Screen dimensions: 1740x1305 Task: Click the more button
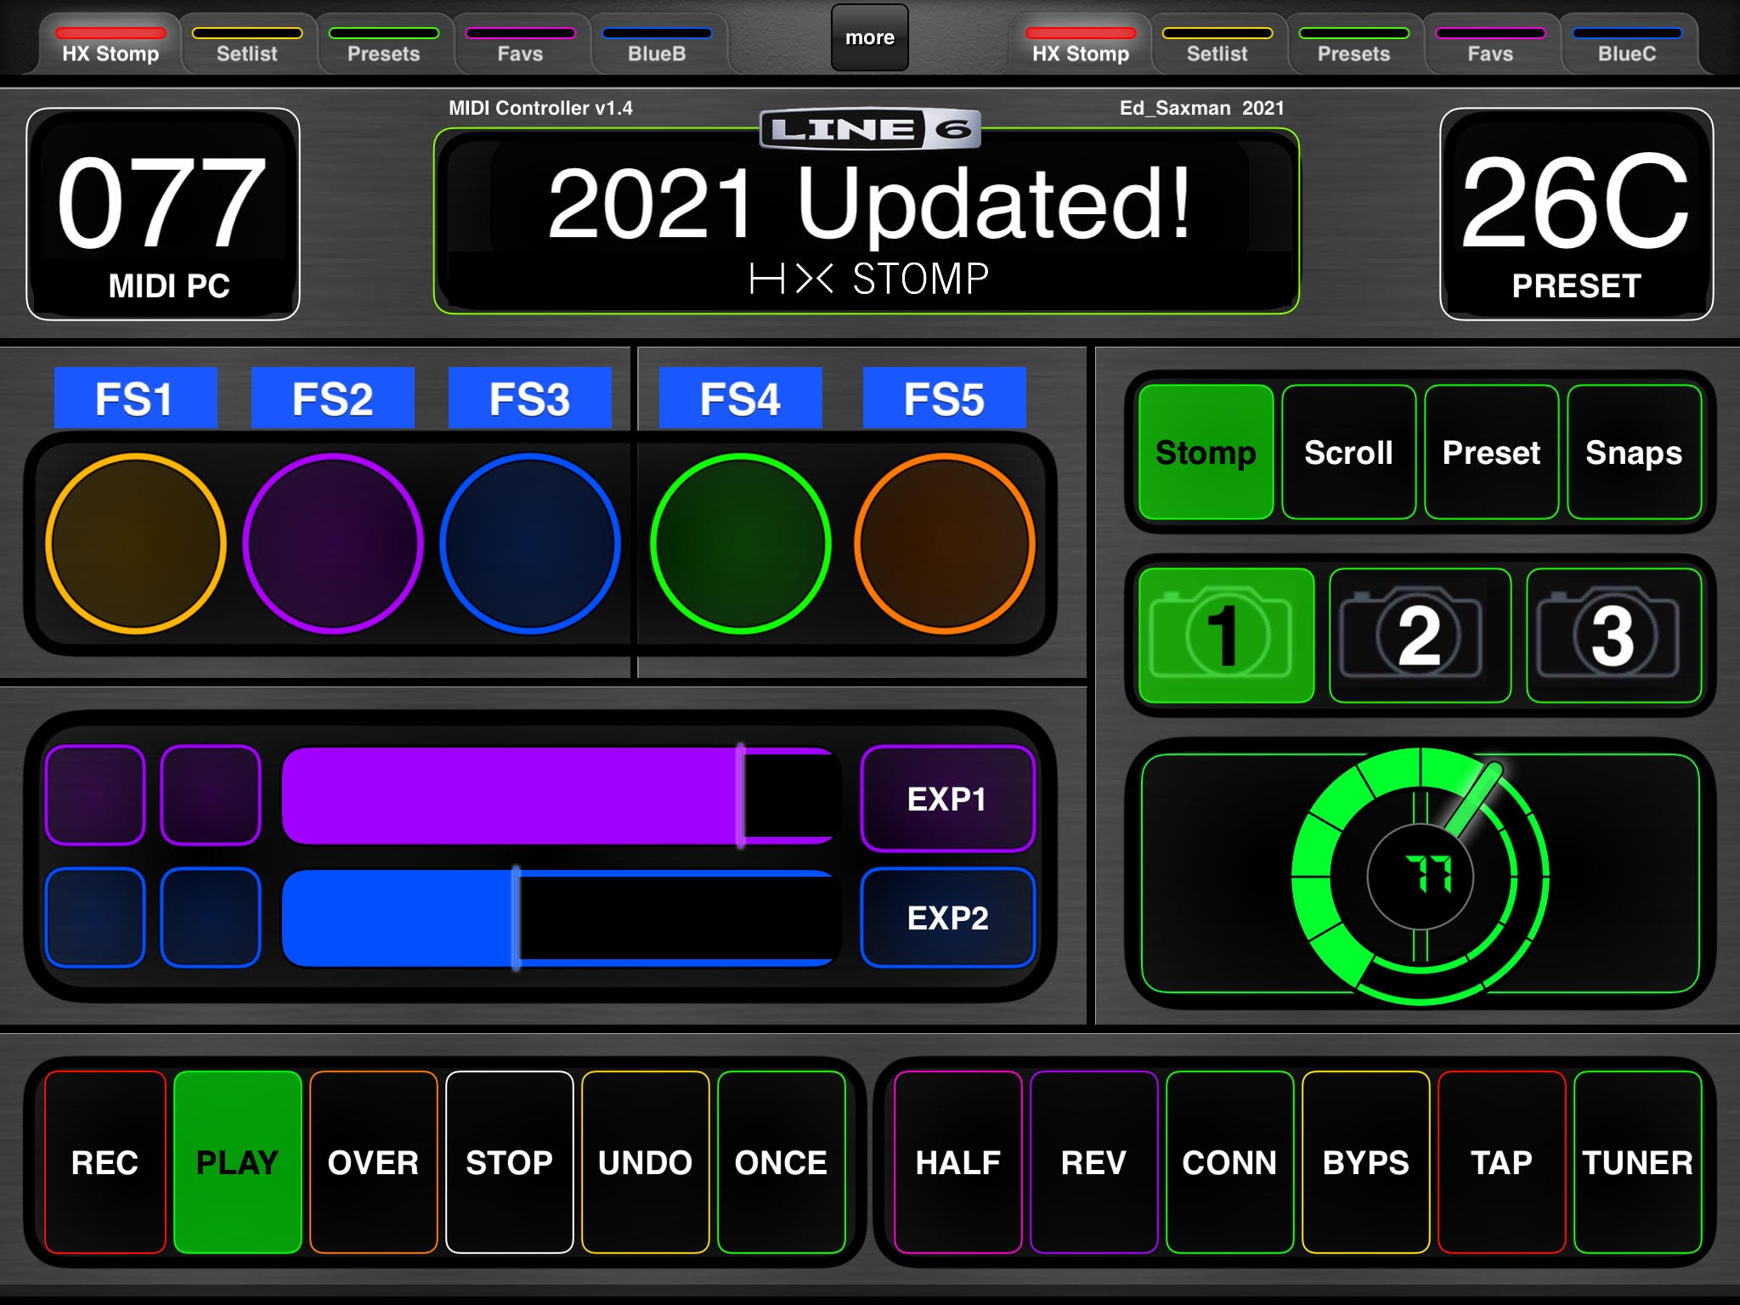click(x=870, y=37)
